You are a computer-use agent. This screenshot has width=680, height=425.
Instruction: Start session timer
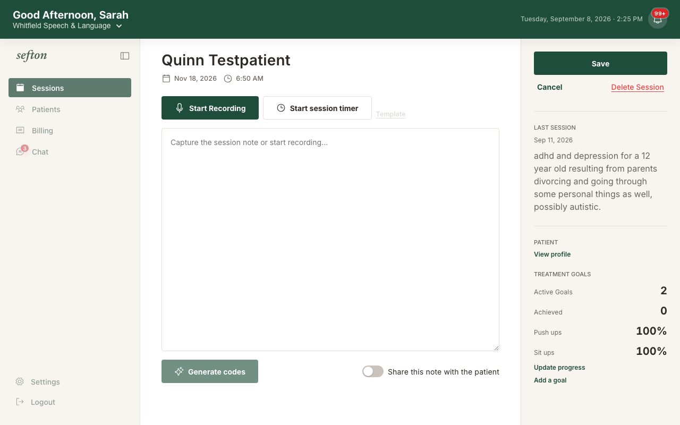coord(317,108)
